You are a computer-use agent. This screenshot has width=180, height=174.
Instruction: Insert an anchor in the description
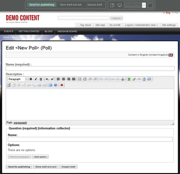[123, 79]
